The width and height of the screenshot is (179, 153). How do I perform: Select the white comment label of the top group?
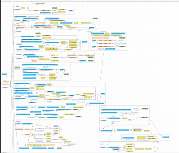pyautogui.click(x=17, y=6)
